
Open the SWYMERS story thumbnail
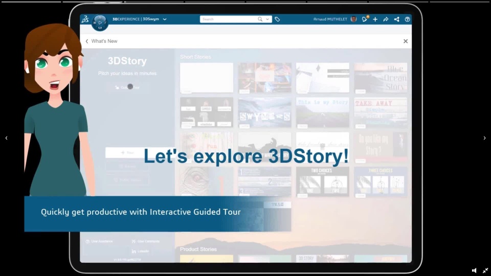pos(264,112)
